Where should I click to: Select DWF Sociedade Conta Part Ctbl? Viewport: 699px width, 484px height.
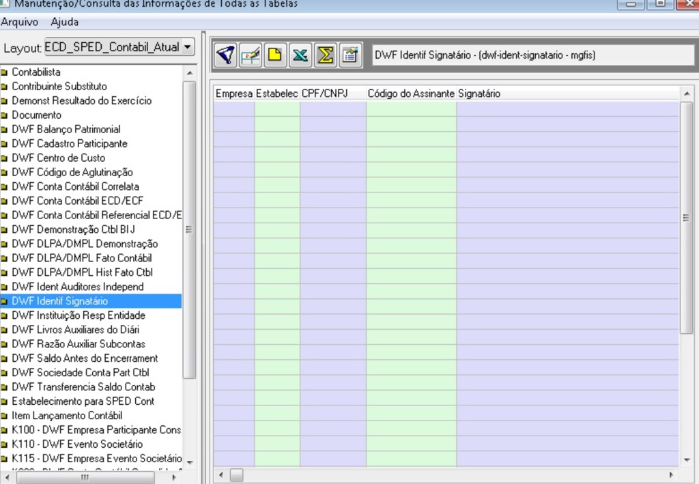coord(81,373)
